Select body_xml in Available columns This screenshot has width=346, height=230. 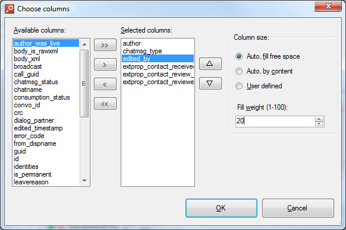[x=46, y=59]
